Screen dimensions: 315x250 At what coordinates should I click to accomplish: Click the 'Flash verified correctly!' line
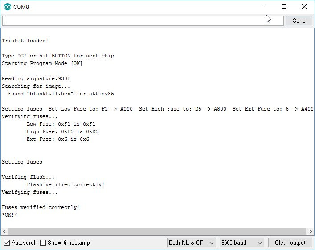[65, 184]
